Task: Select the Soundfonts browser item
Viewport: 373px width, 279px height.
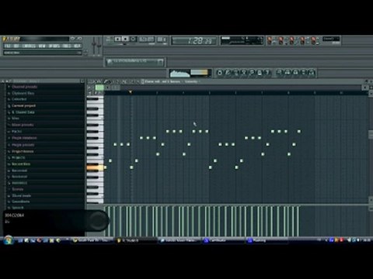Action: (x=21, y=201)
